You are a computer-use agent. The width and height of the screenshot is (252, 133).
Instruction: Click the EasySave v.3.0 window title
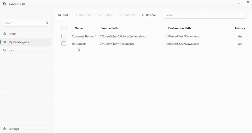pyautogui.click(x=17, y=4)
